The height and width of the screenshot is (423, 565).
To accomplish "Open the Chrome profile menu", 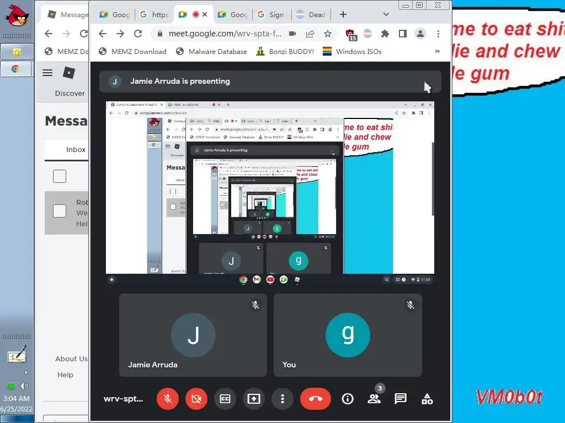I will (420, 34).
